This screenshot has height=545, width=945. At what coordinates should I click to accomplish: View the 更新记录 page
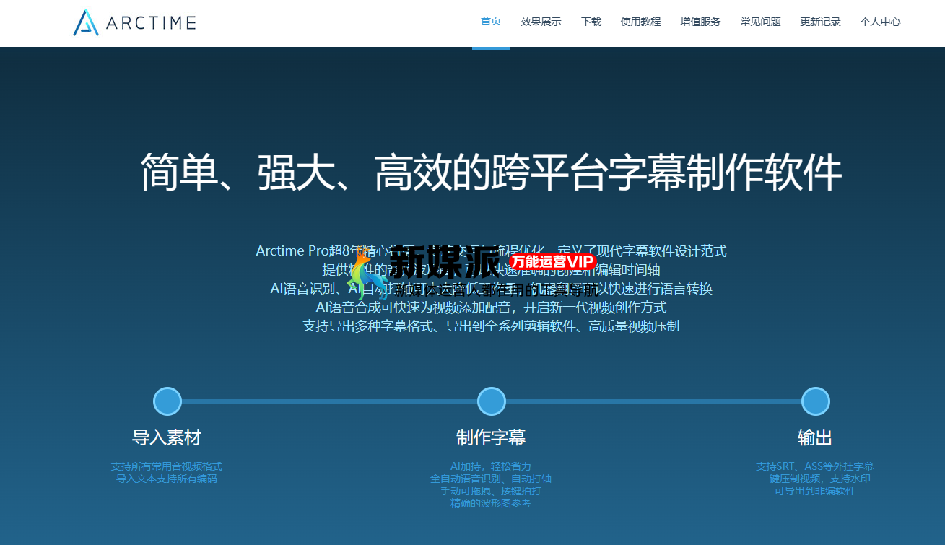[x=820, y=22]
